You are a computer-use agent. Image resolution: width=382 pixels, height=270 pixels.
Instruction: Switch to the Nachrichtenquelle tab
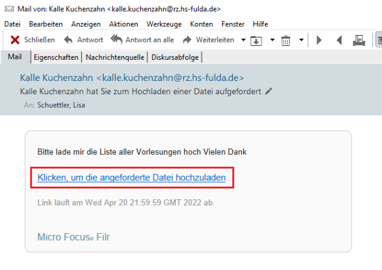coord(115,57)
